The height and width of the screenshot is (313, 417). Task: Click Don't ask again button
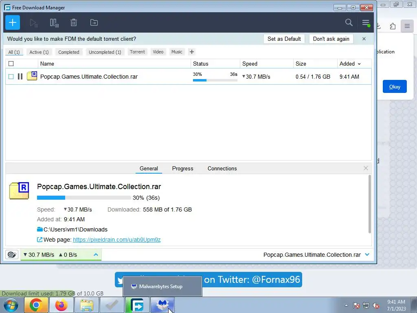coord(331,39)
